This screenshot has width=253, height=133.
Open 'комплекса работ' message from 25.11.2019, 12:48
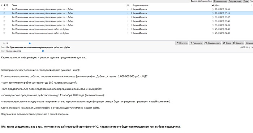pos(40,33)
